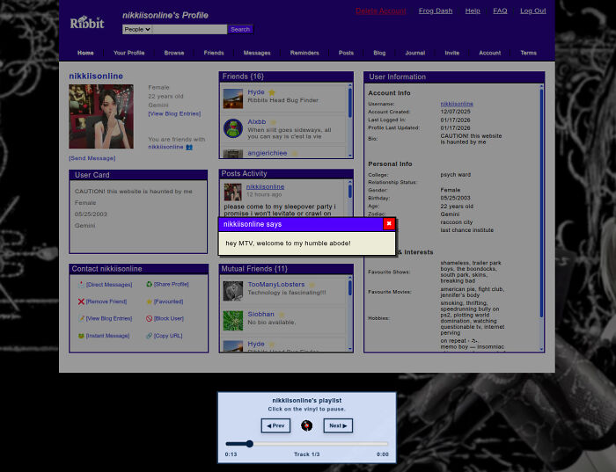The width and height of the screenshot is (616, 472).
Task: Click the post avatar in Posts Activity
Action: point(232,192)
